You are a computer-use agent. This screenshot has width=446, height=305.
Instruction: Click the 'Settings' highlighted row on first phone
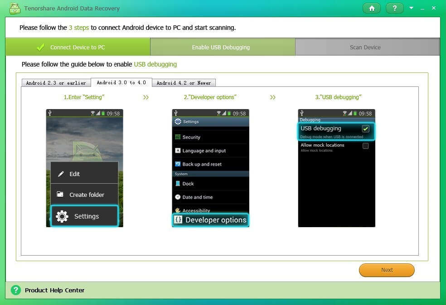pos(84,216)
